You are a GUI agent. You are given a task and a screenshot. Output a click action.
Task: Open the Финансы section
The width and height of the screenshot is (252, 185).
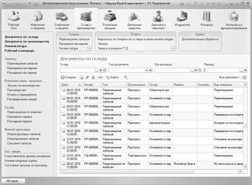[x=206, y=18]
